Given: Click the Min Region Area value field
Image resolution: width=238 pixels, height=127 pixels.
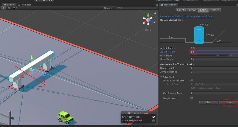Looking at the screenshot, I should tap(214, 93).
